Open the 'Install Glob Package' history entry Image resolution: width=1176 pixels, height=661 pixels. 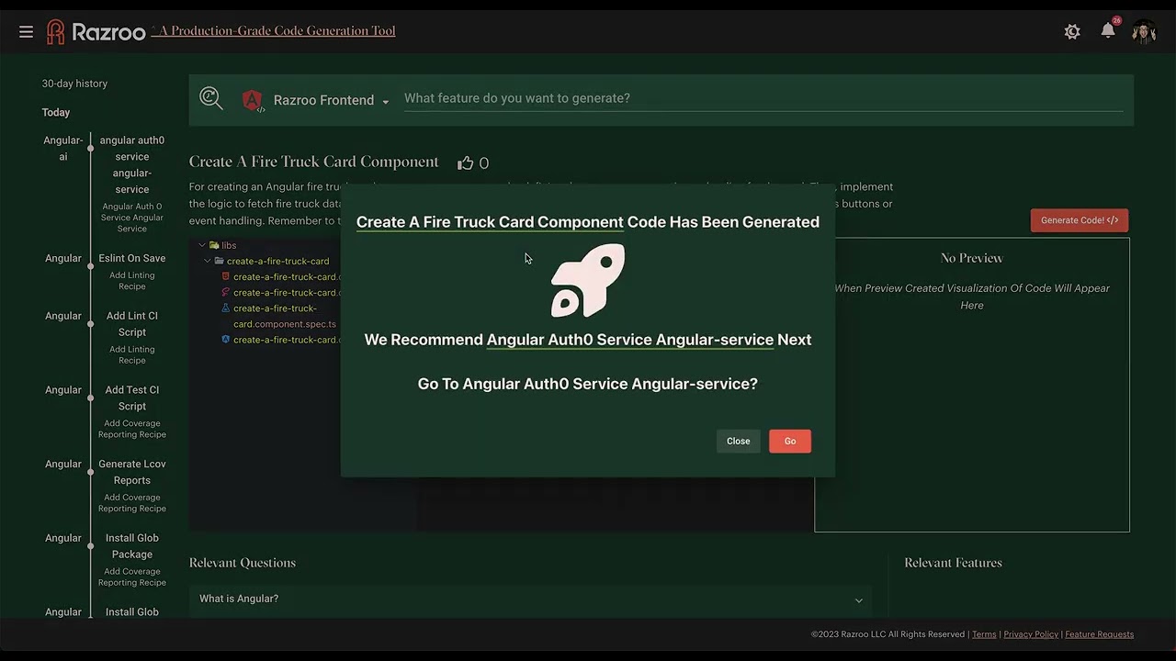pyautogui.click(x=132, y=546)
